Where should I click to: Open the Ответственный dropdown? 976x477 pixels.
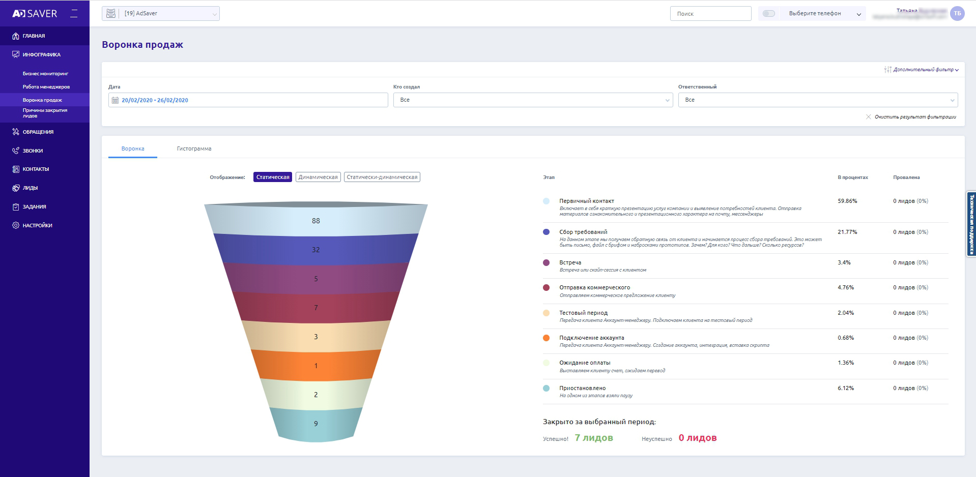pos(818,100)
